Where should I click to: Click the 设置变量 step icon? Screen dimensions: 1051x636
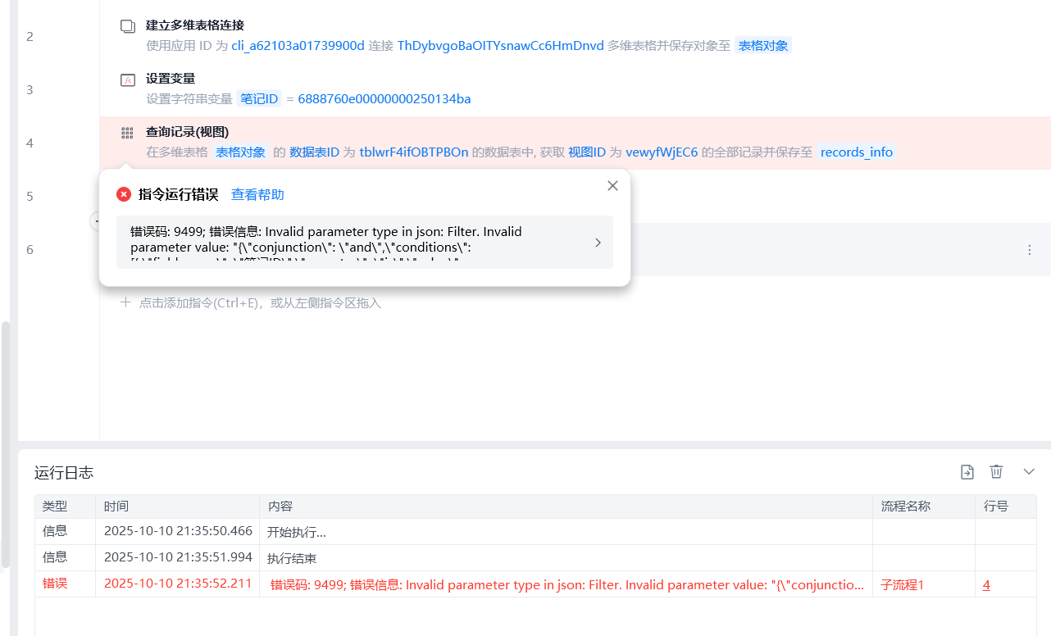tap(127, 79)
